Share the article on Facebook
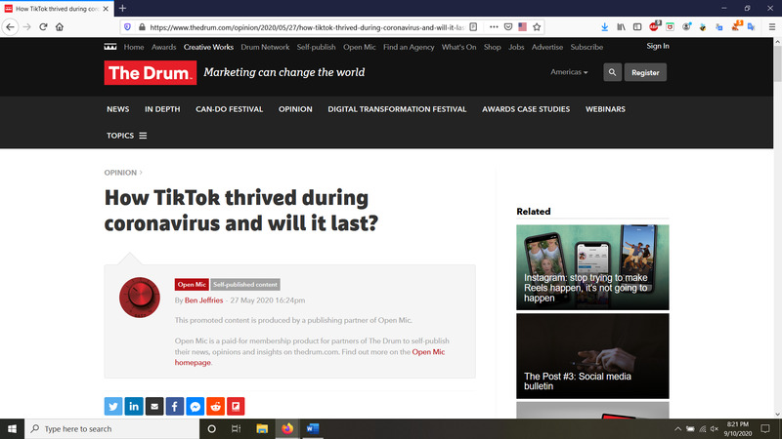Viewport: 782px width, 439px height. click(x=175, y=406)
